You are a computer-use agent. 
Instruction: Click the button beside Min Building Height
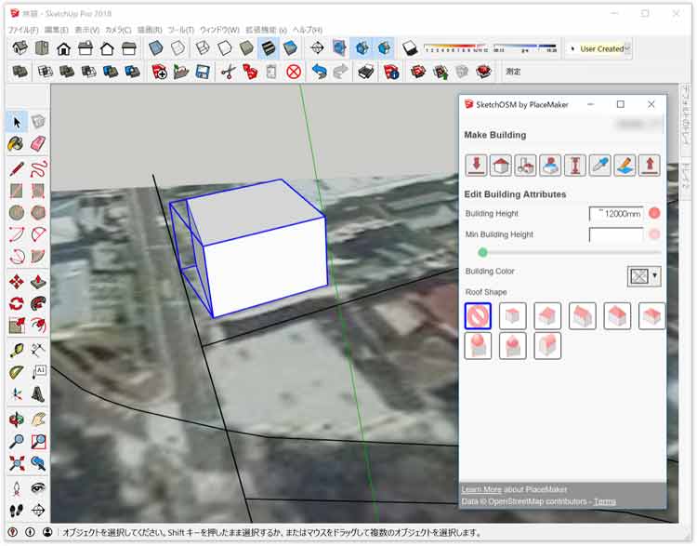654,234
